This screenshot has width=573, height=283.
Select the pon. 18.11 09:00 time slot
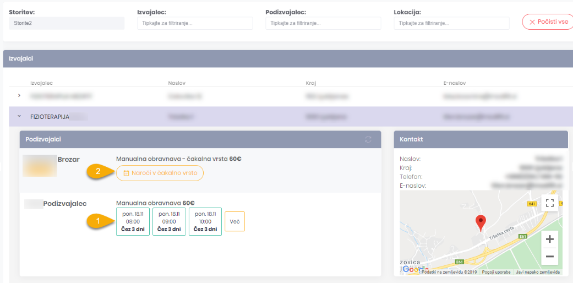(x=169, y=221)
